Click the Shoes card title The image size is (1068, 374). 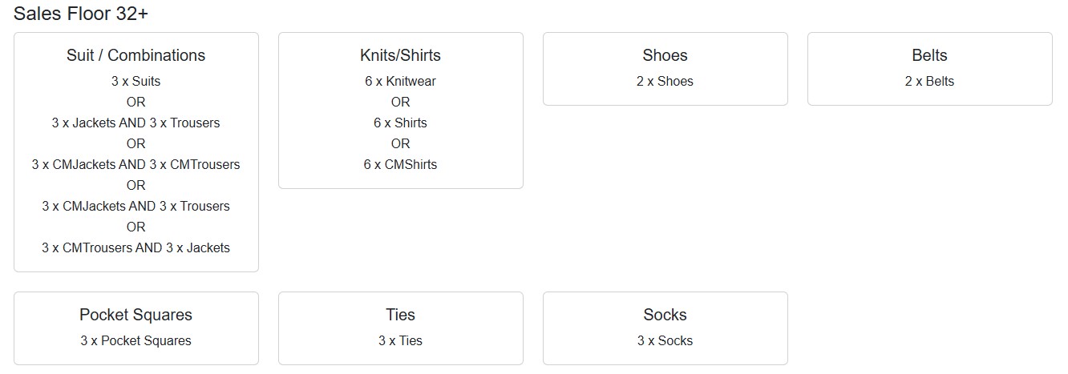click(x=665, y=55)
